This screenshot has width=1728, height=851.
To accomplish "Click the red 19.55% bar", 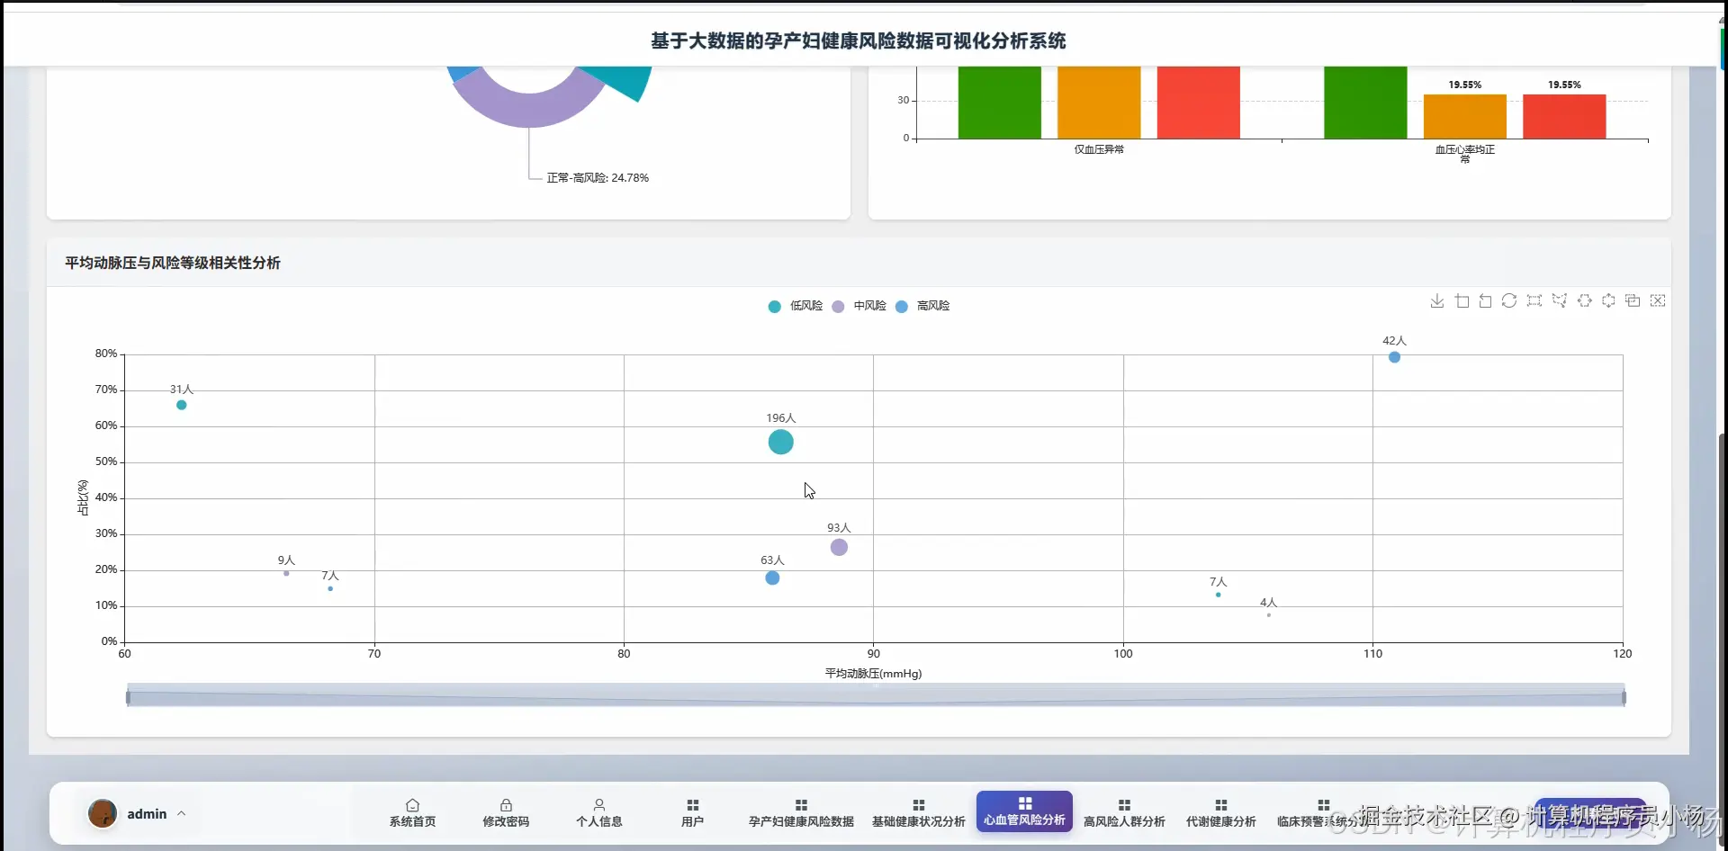I will (1564, 116).
